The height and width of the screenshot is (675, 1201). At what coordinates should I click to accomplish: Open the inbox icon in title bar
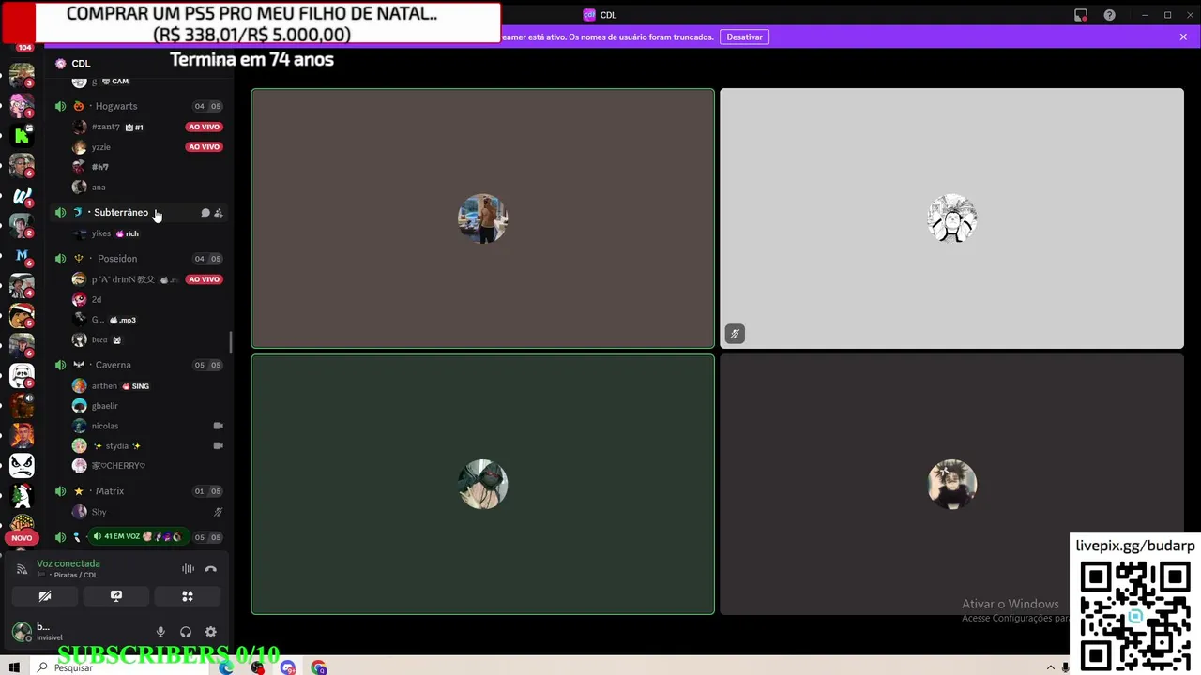pyautogui.click(x=1081, y=15)
